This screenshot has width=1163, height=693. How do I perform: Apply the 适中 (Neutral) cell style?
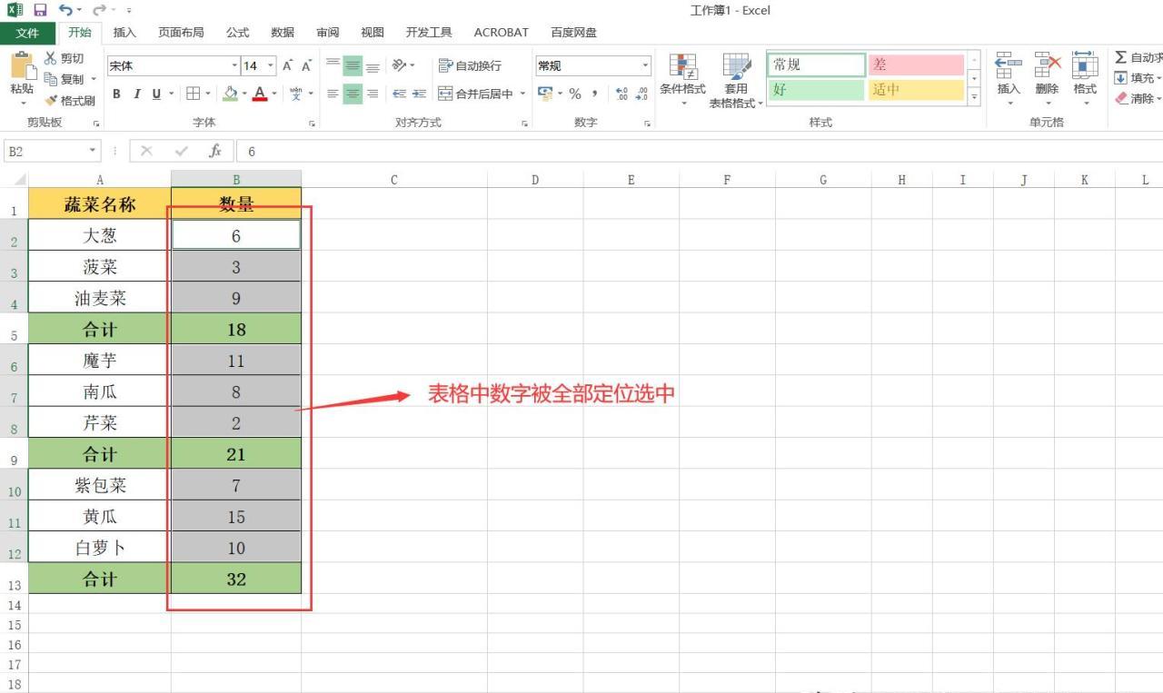pyautogui.click(x=916, y=90)
